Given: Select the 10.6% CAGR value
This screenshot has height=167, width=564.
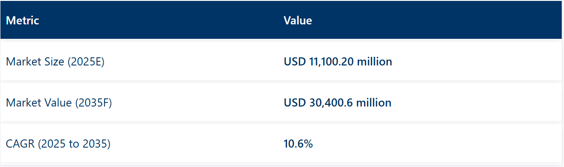Looking at the screenshot, I should click(298, 144).
